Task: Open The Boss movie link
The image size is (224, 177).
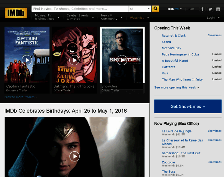Action: pos(169,171)
